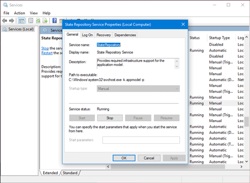
Task: Open the Action menu
Action: [x=19, y=13]
